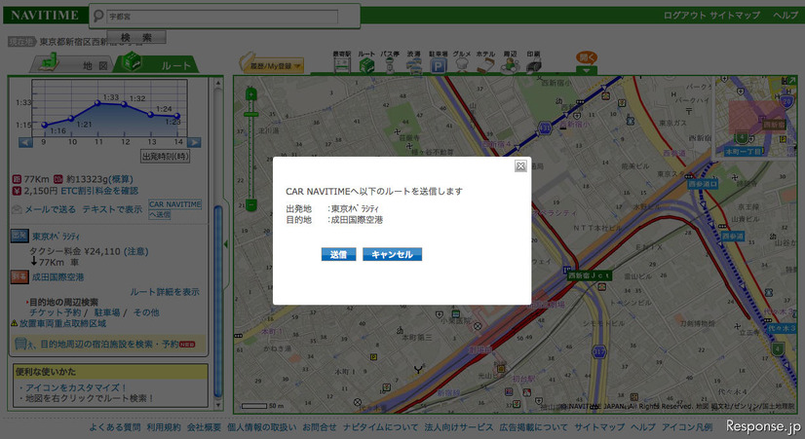Viewport: 805px width, 439px height.
Task: Click the mini-map corner arrow toggle
Action: tap(791, 81)
